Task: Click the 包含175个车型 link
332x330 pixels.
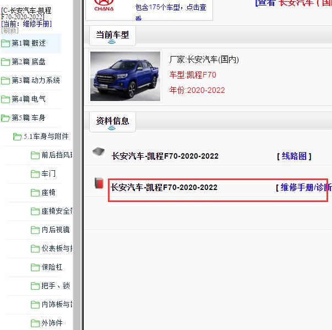Action: coord(171,11)
